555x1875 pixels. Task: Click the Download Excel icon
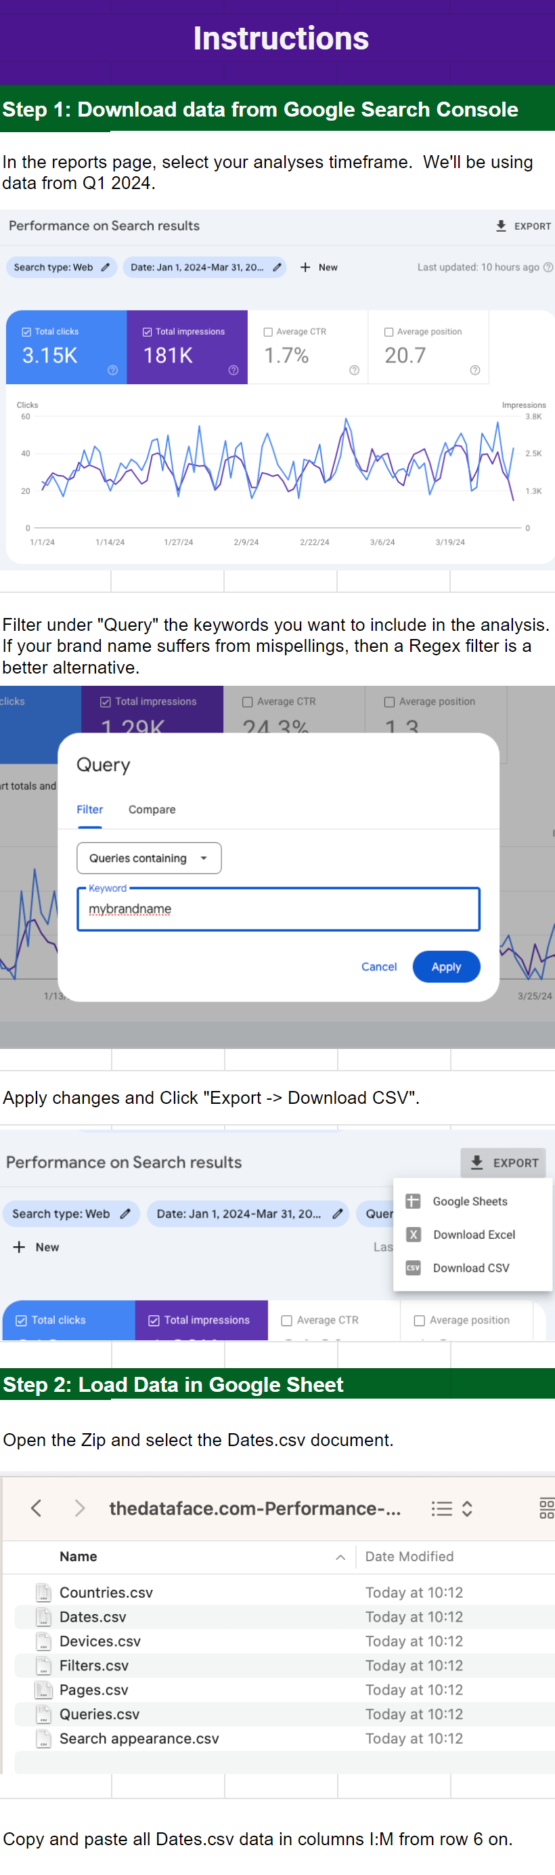(413, 1234)
